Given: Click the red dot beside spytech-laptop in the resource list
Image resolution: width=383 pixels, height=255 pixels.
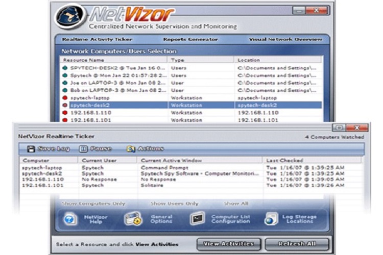Looking at the screenshot, I should [x=65, y=98].
